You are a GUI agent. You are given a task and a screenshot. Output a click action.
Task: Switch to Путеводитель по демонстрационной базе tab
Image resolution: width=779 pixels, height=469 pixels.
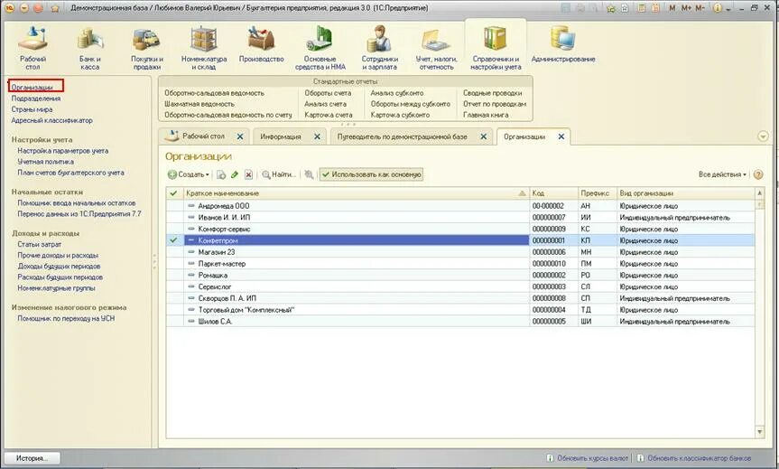pos(402,136)
